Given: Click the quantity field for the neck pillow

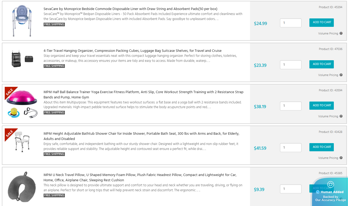Looking at the screenshot, I should coord(290,189).
